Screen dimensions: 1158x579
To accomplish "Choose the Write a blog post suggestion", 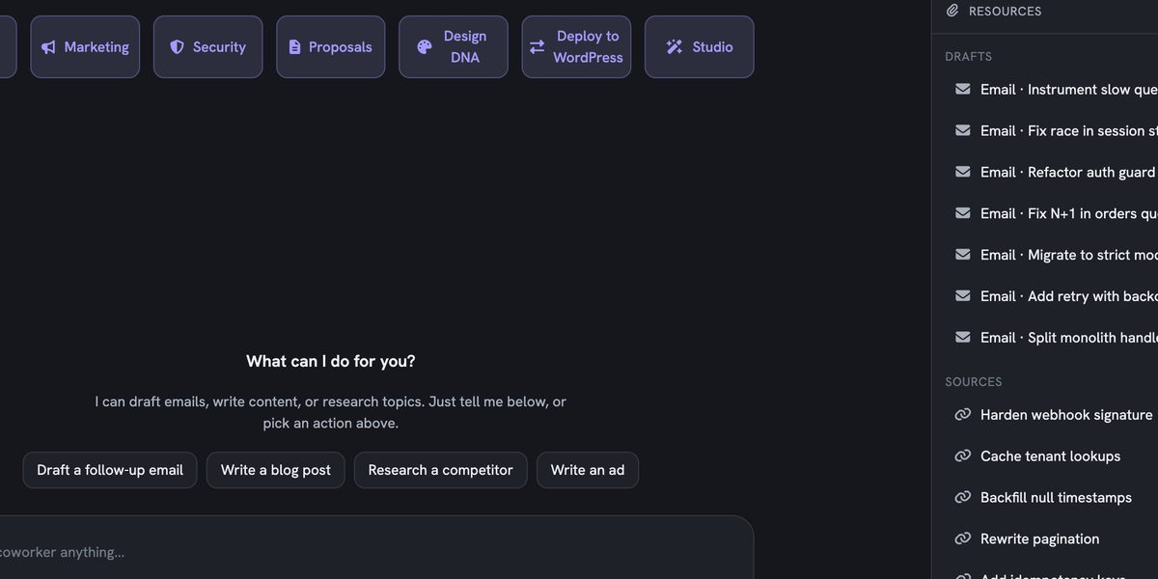I will click(x=276, y=470).
